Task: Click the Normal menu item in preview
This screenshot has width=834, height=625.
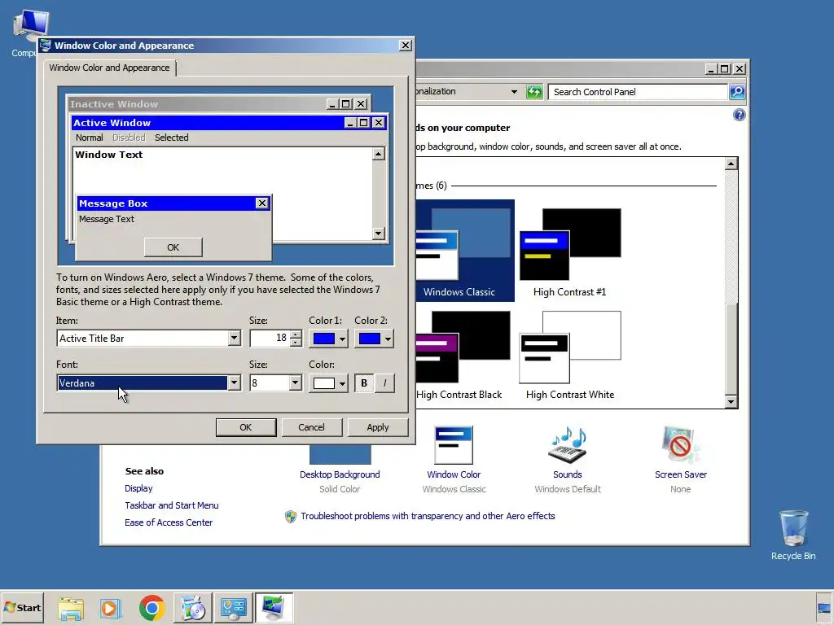Action: pos(90,138)
